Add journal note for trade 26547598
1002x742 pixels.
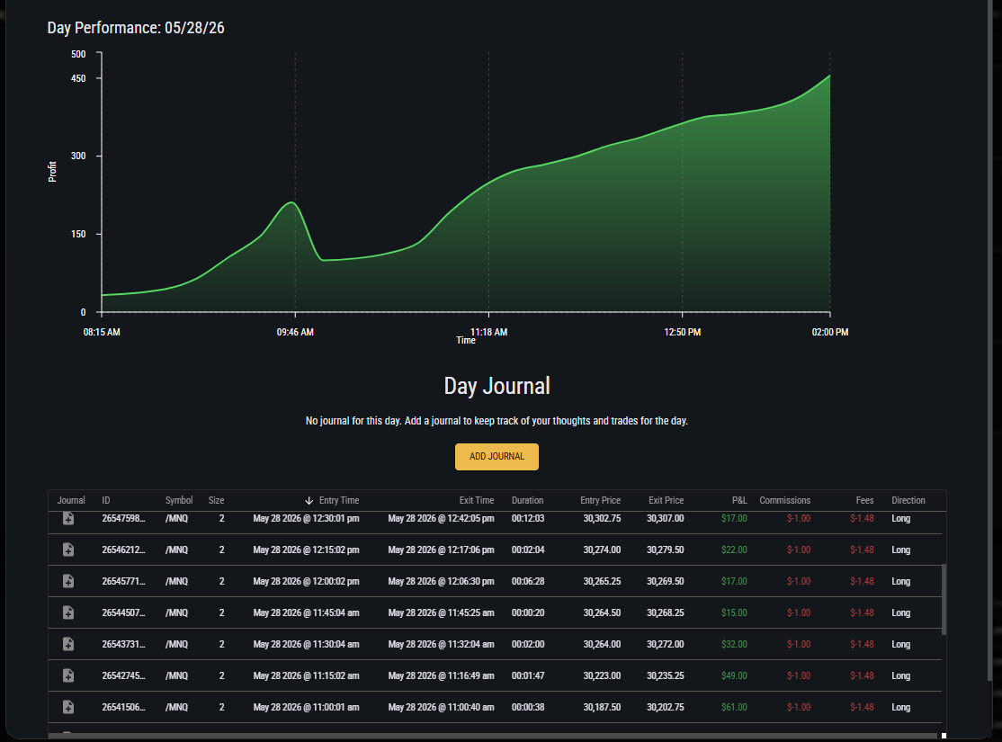pyautogui.click(x=68, y=518)
